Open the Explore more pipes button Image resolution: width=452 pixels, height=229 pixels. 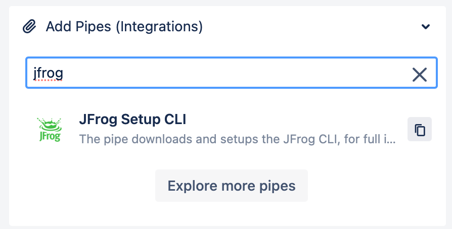232,186
